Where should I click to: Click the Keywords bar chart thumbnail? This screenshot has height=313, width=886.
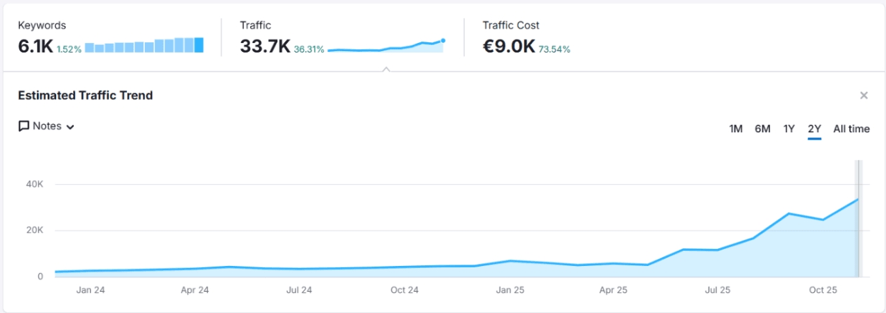145,46
